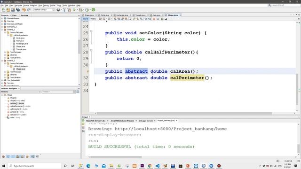Open the Tools menu
The height and width of the screenshot is (169, 301).
click(x=64, y=6)
